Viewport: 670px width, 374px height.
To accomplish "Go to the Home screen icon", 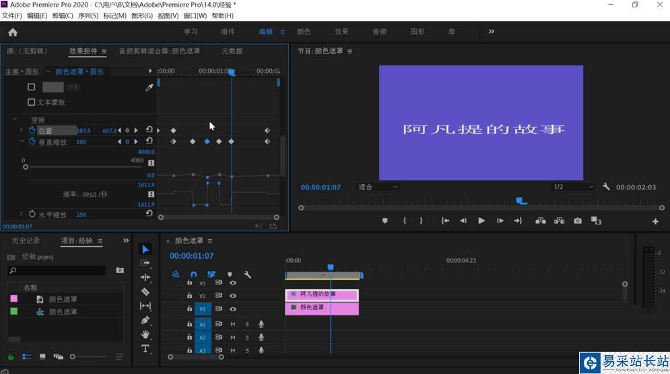I will (x=13, y=32).
